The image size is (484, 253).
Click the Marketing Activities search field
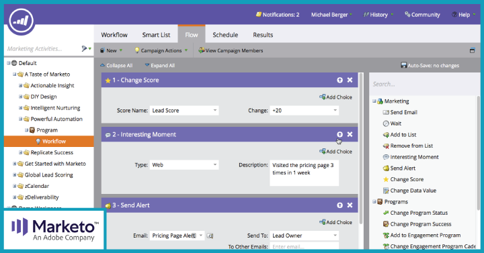point(42,49)
